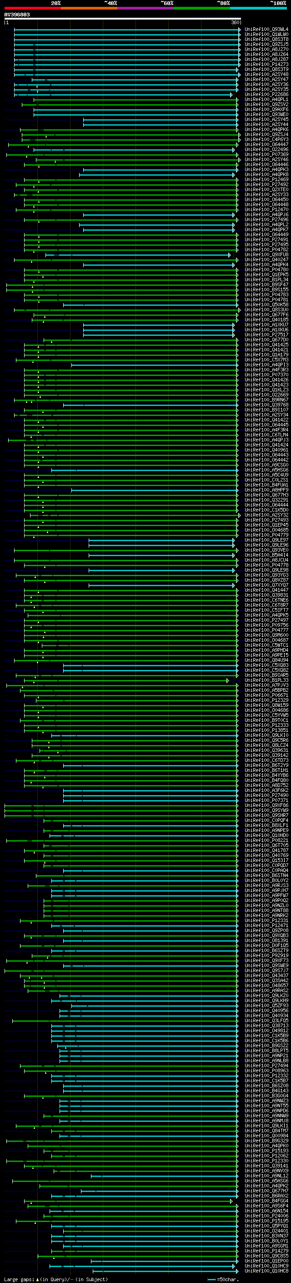The image size is (291, 1283).
Task: Select alignment label UniRef100_C6TNE6
Action: (x=266, y=600)
